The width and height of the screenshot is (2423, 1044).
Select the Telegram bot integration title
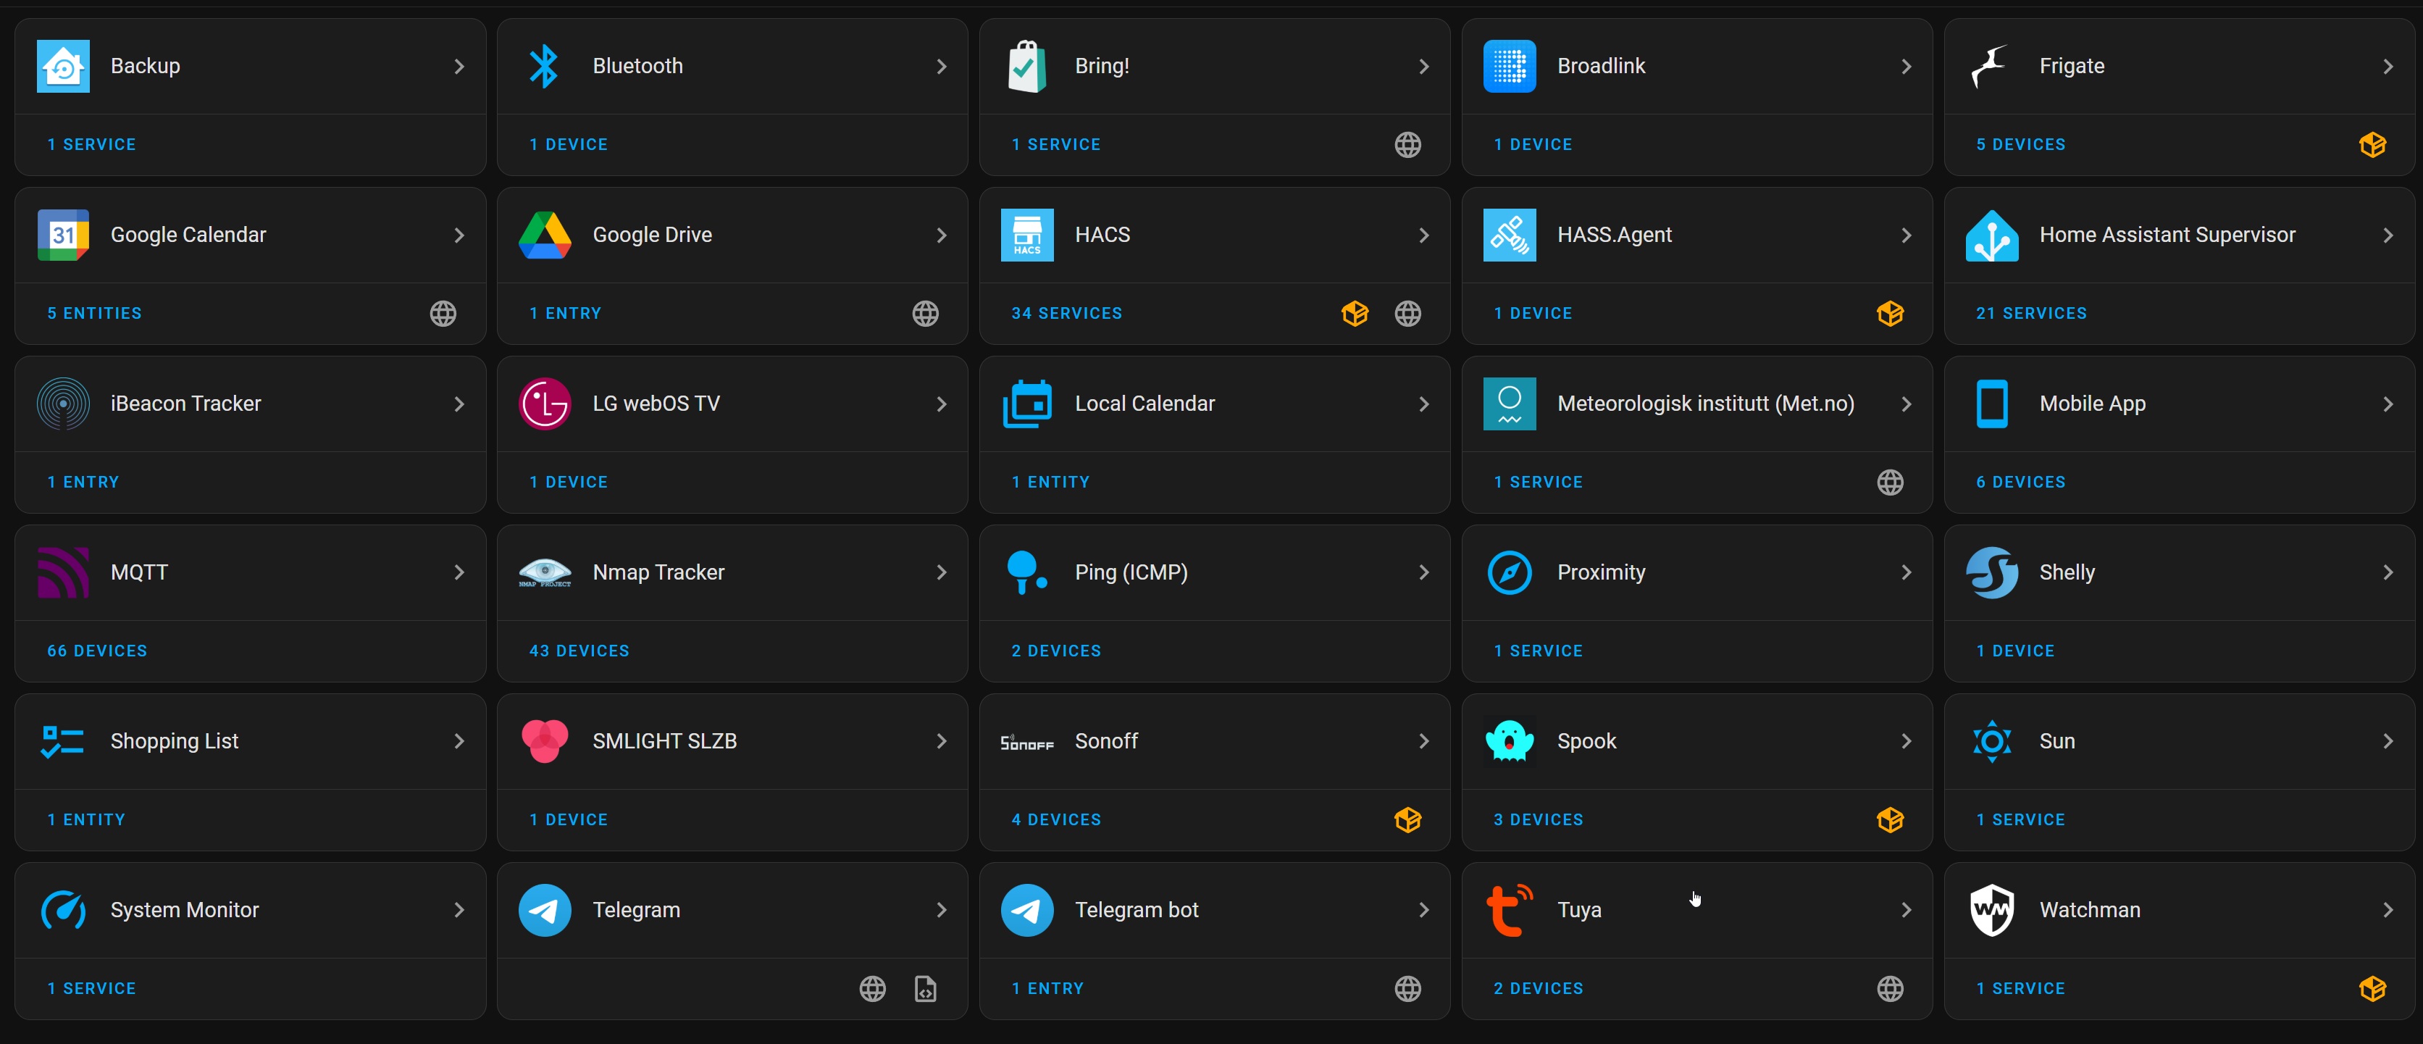[x=1137, y=909]
